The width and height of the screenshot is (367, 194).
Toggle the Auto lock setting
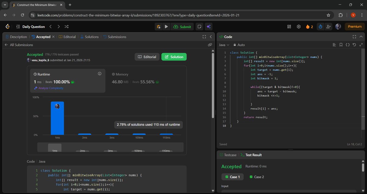click(239, 45)
